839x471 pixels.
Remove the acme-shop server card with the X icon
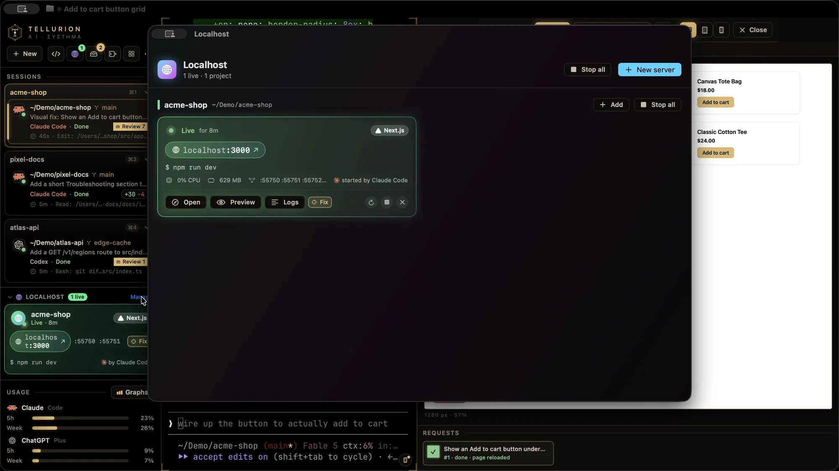(402, 202)
